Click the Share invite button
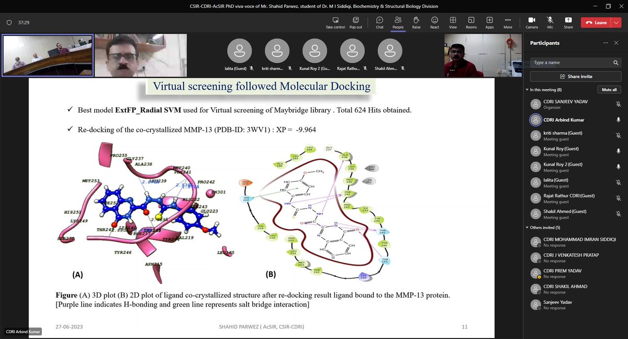Screen dimensions: 628x339 pyautogui.click(x=575, y=75)
